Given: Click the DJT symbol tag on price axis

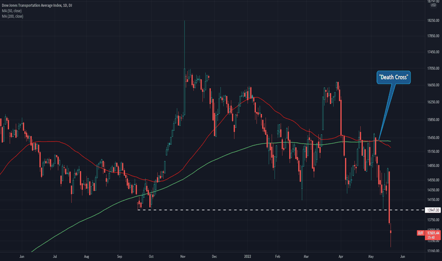Looking at the screenshot, I should [421, 233].
